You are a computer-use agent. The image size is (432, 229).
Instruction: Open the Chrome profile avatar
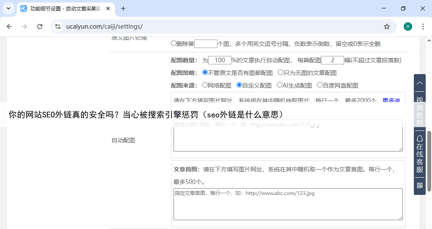(x=408, y=27)
